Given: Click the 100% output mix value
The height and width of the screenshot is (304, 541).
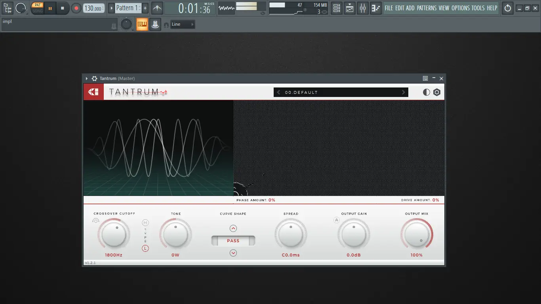Looking at the screenshot, I should click(x=417, y=255).
